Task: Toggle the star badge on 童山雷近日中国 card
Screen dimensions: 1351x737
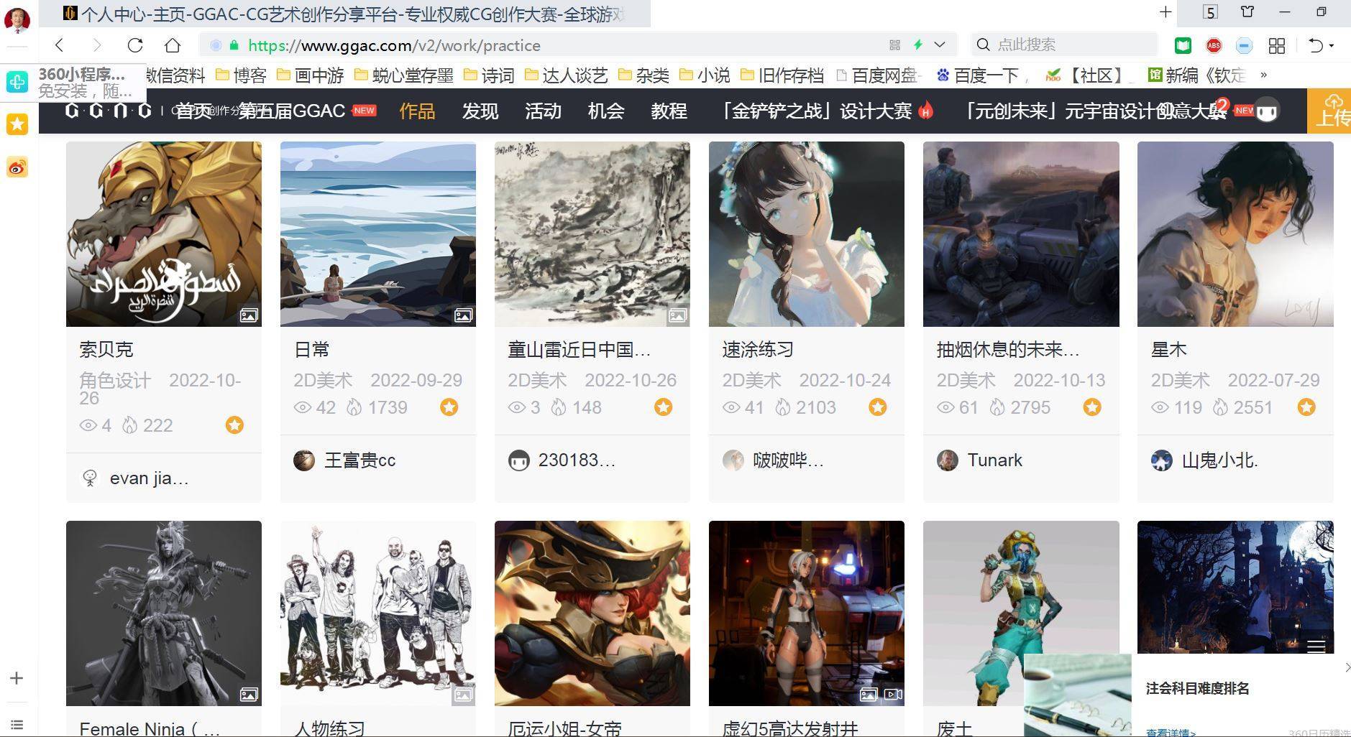Action: click(x=663, y=407)
